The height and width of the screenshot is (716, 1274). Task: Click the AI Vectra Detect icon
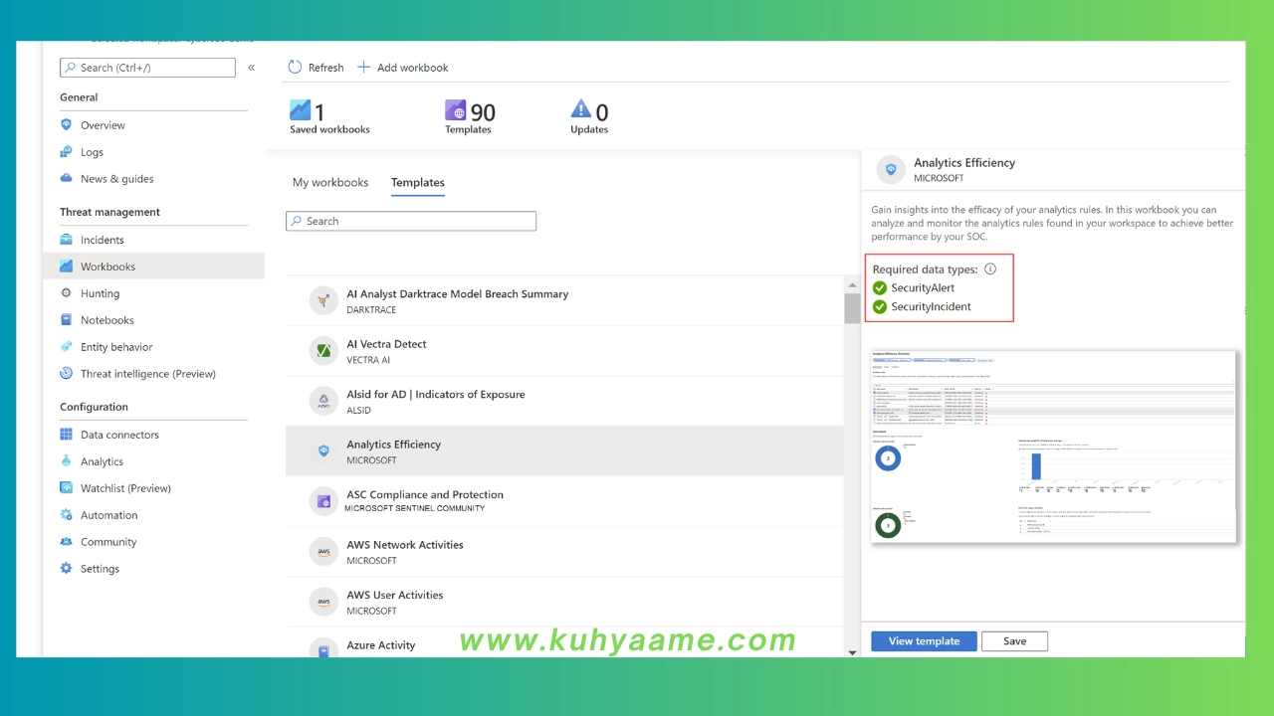click(x=323, y=350)
